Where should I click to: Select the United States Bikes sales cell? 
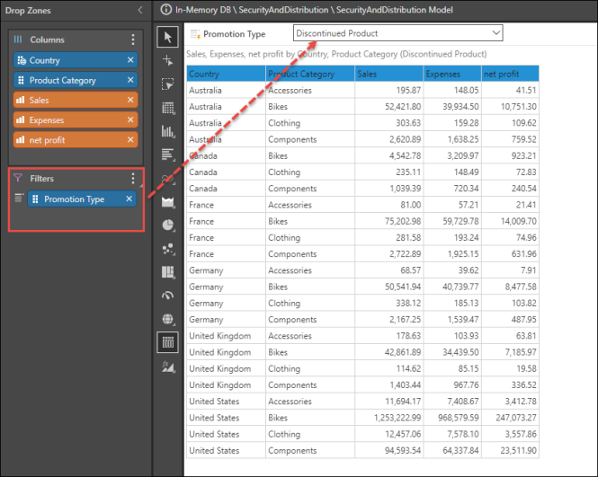(388, 418)
